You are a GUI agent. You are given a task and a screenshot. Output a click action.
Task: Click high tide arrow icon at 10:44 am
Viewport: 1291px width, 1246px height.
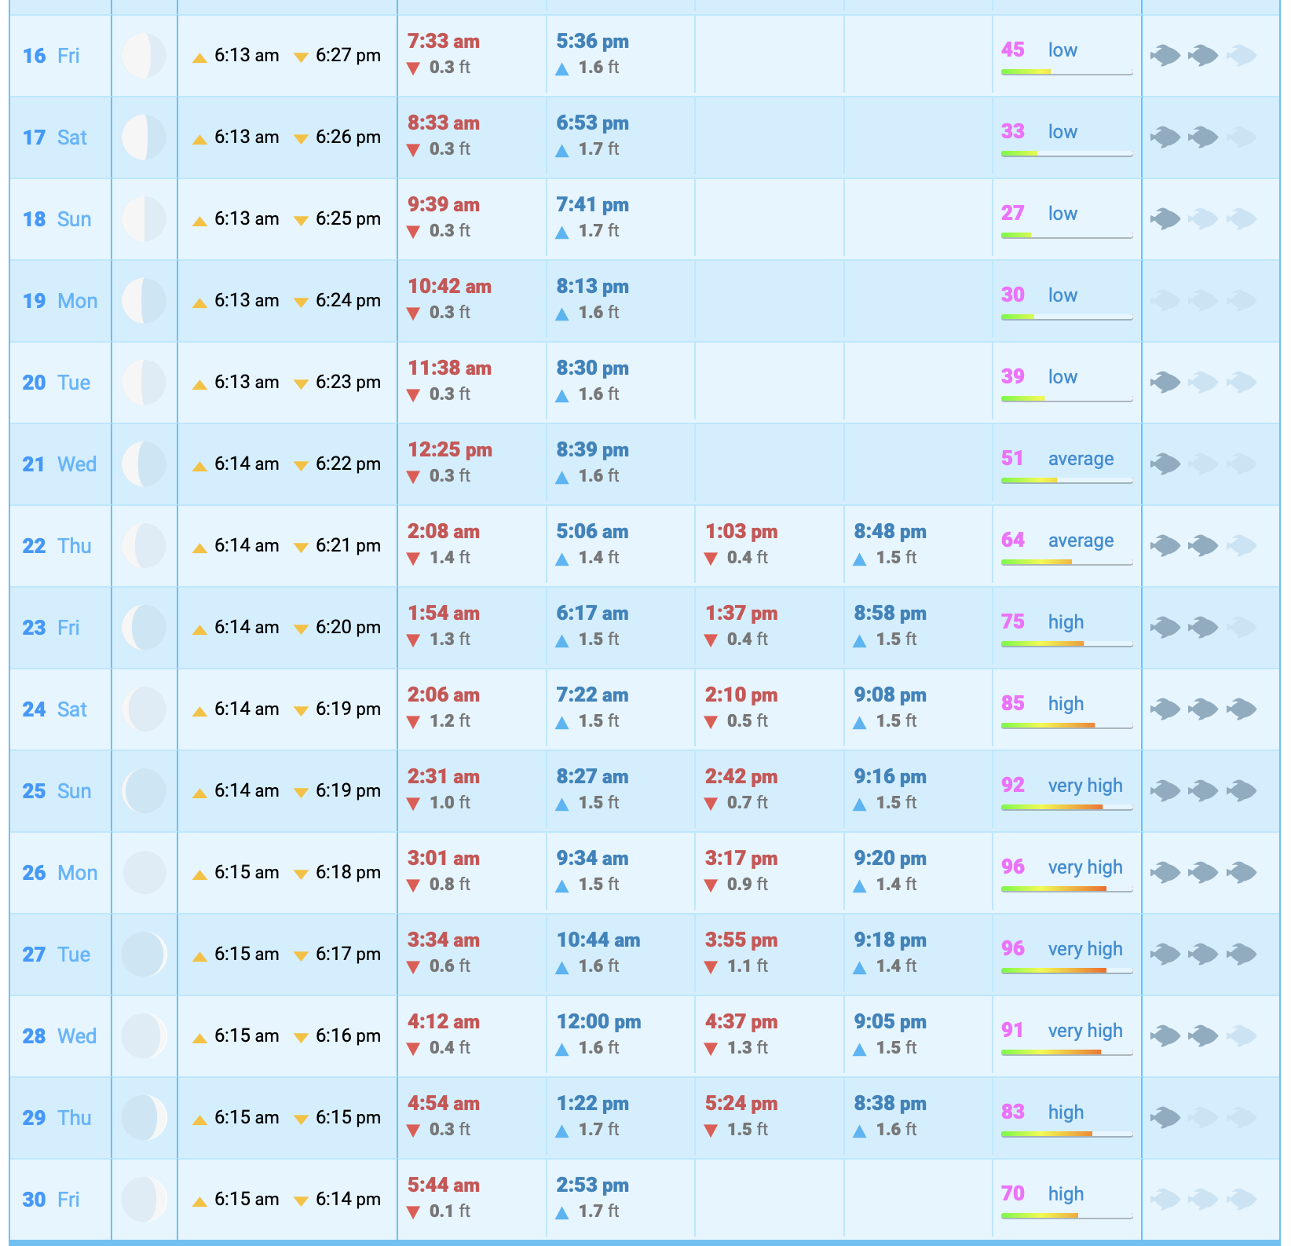coord(562,968)
